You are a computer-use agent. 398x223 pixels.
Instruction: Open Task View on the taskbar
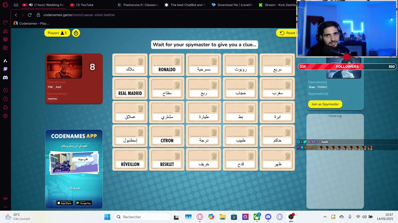click(x=176, y=217)
